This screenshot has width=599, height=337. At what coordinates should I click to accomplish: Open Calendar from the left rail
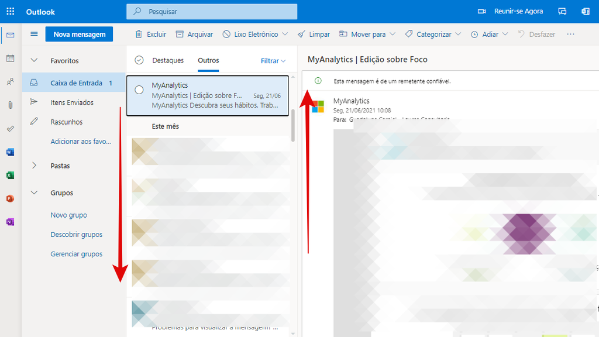click(x=11, y=58)
